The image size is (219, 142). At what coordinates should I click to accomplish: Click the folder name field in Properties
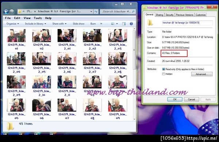188,23
